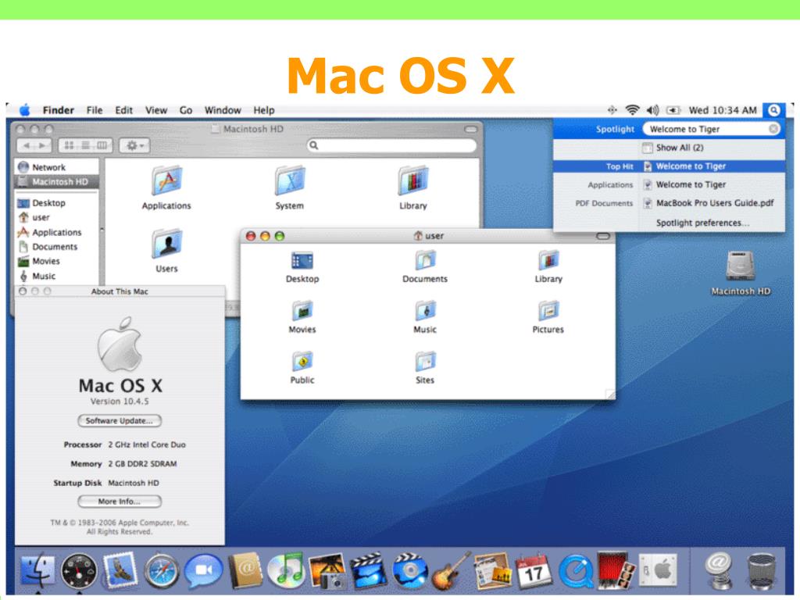Open the Top Hit Welcome to Tiger result

[669, 166]
